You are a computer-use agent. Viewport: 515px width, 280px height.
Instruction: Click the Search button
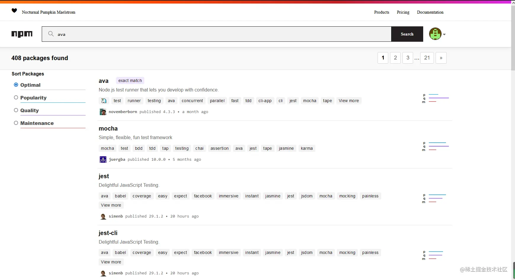407,34
